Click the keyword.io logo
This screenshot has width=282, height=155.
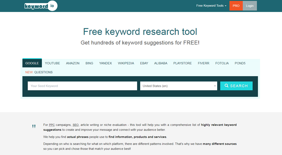41,6
